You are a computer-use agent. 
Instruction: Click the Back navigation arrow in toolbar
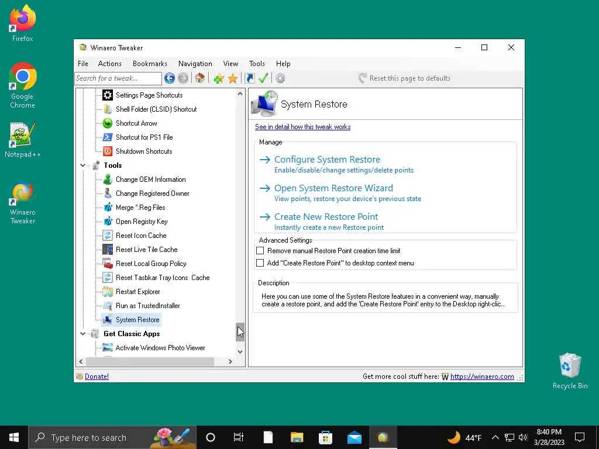point(170,78)
